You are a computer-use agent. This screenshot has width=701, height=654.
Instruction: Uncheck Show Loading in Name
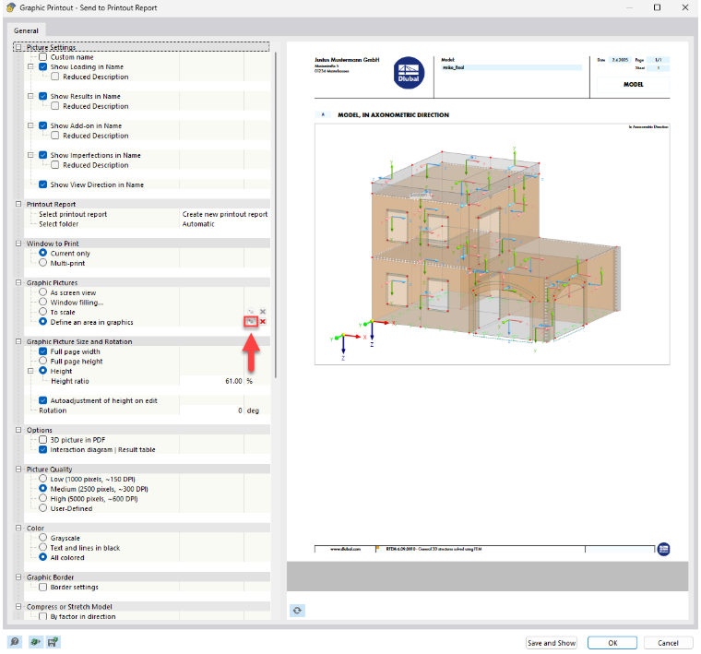click(43, 67)
